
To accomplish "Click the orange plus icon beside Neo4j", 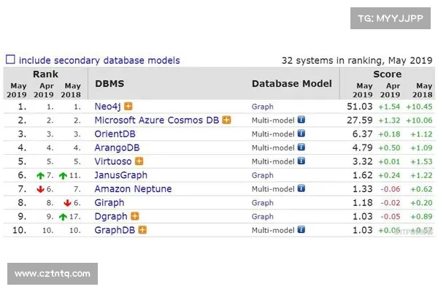I will (128, 107).
